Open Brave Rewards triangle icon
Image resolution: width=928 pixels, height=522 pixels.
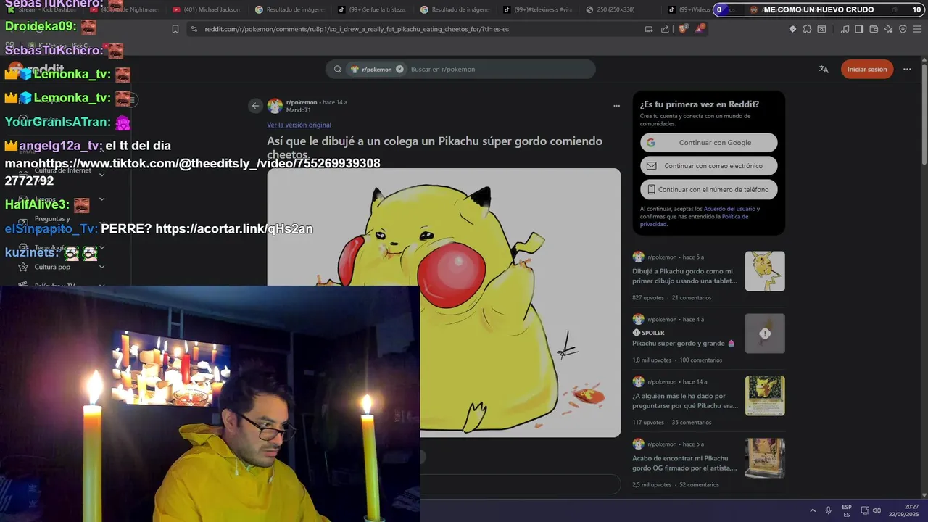(700, 29)
